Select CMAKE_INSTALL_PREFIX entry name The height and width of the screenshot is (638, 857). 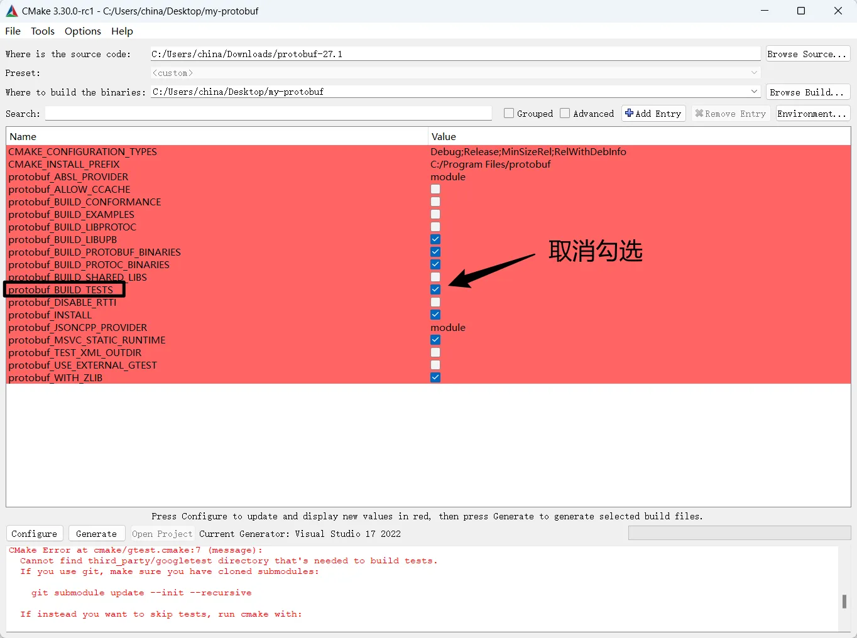[x=63, y=164]
